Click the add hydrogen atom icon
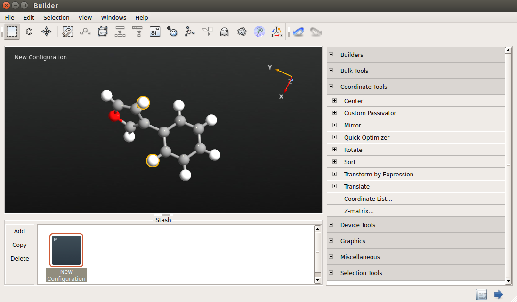Screen dimensions: 517x302 [172, 32]
